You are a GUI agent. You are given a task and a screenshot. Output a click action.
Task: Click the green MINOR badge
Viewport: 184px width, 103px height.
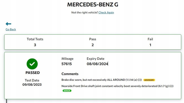point(67,91)
